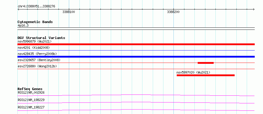Click the magenta RGS12|NM_198227 gene line
Viewport: 263px width, 114px height.
tap(136, 110)
